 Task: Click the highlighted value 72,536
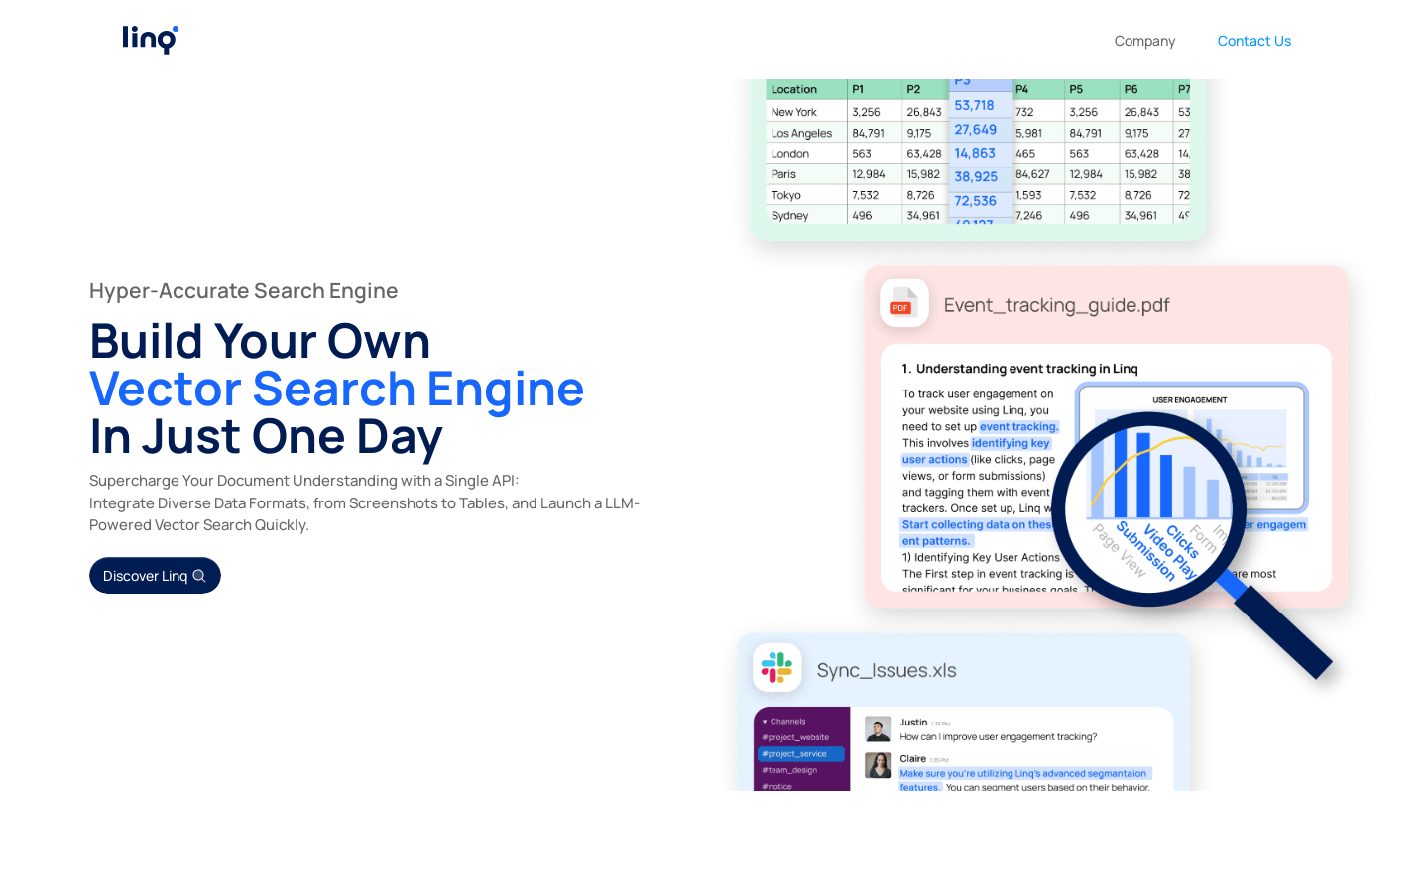pos(975,200)
